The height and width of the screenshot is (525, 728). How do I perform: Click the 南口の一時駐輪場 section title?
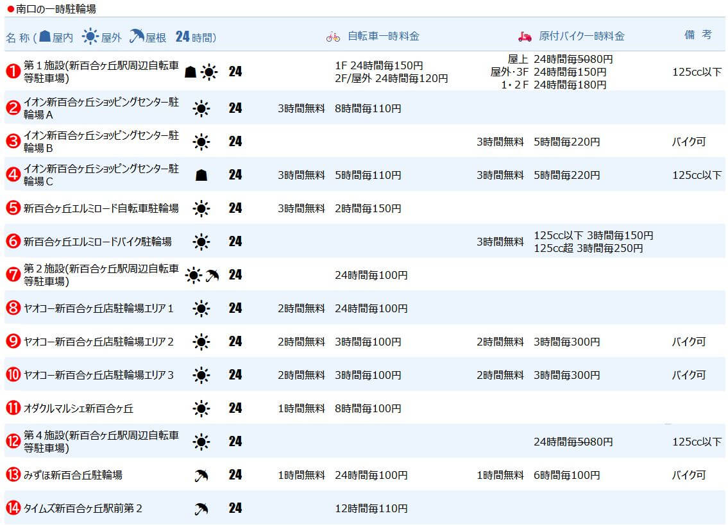coord(56,9)
